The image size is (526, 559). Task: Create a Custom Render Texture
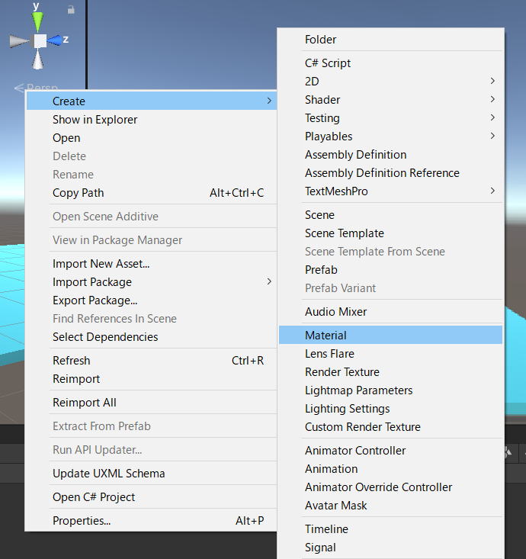tap(390, 427)
